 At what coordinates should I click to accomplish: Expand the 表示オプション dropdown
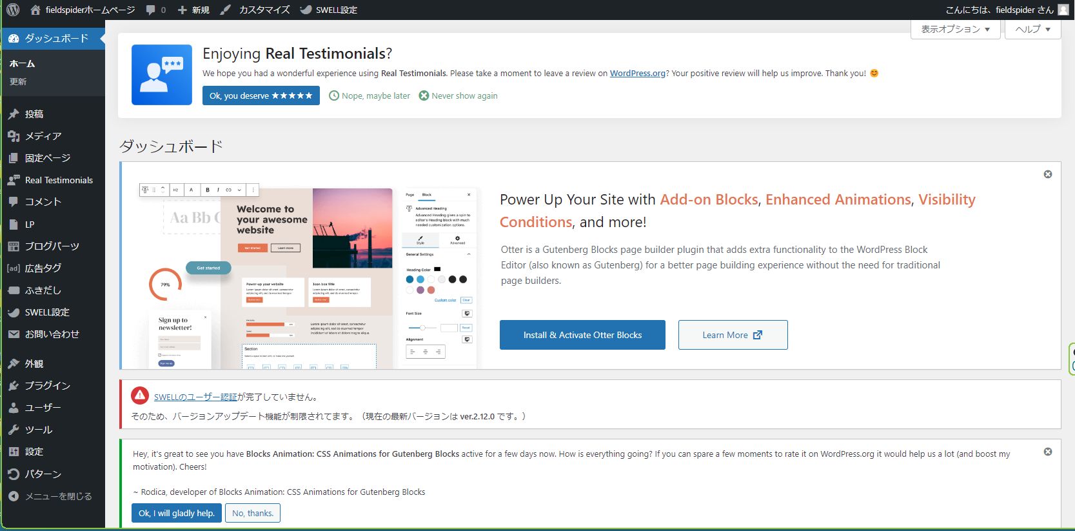(955, 29)
